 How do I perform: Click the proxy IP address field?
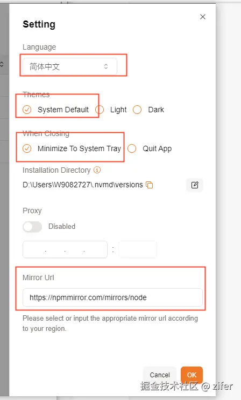[65, 249]
